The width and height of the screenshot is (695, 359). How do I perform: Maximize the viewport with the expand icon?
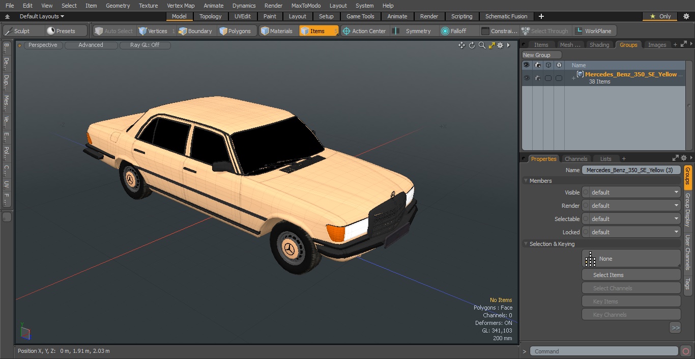(491, 45)
